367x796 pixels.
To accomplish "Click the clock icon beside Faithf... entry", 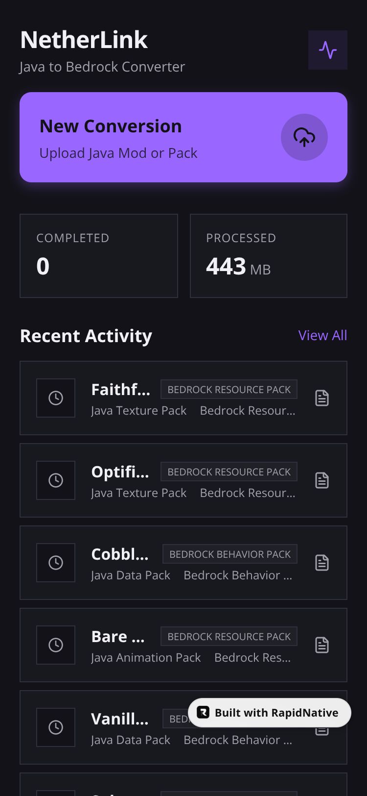I will 56,398.
